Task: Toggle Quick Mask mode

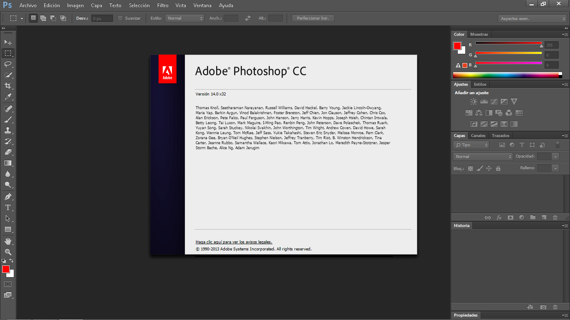Action: [8, 284]
